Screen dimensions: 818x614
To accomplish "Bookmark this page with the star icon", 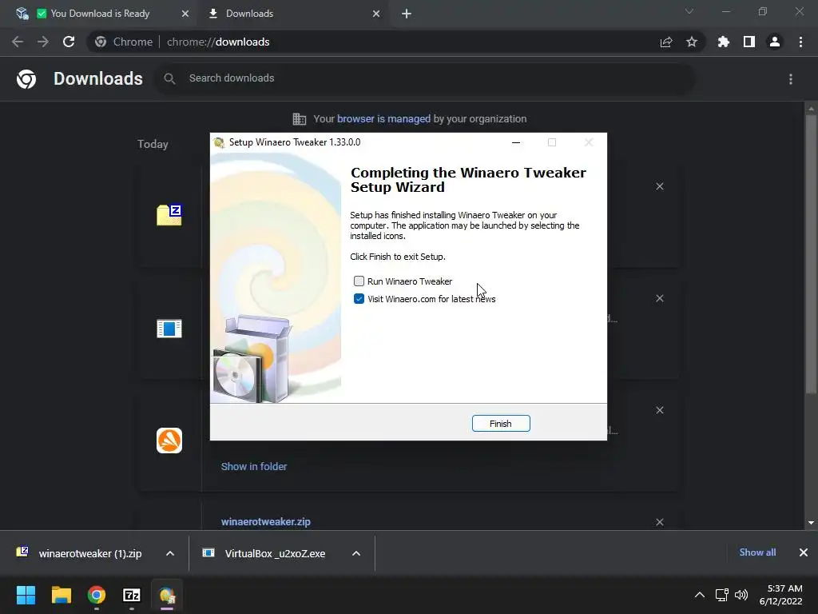I will [692, 42].
